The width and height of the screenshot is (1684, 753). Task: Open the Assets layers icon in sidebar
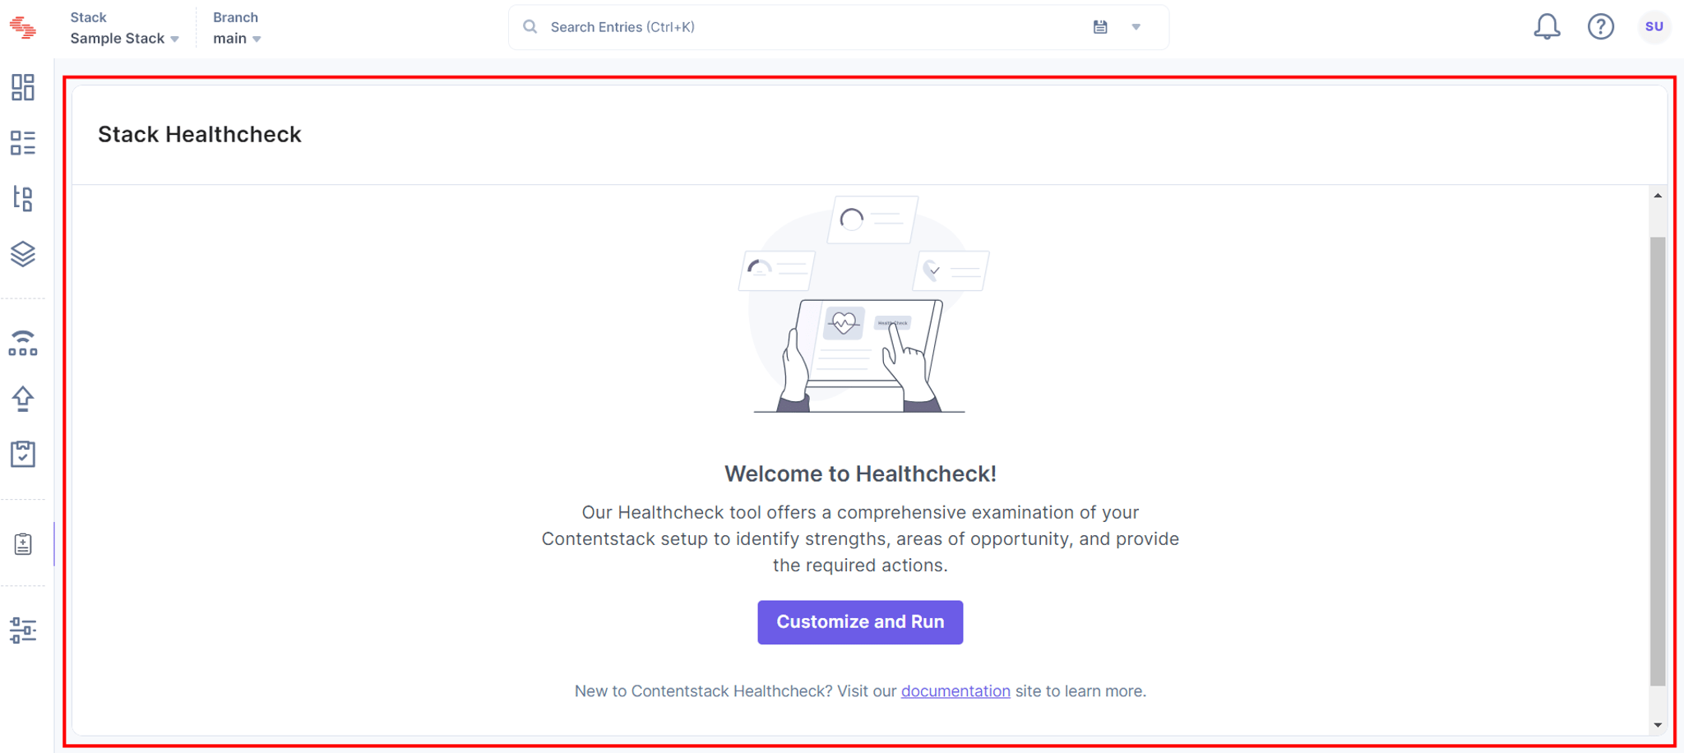23,254
